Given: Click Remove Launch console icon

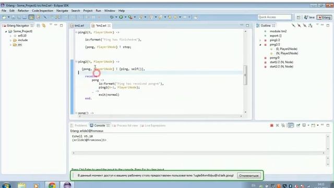Looking at the screenshot, I should [x=277, y=125].
